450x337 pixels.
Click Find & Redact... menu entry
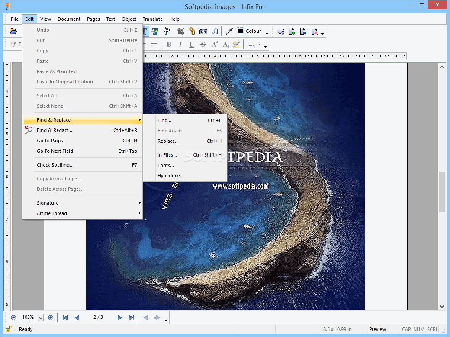coord(83,130)
